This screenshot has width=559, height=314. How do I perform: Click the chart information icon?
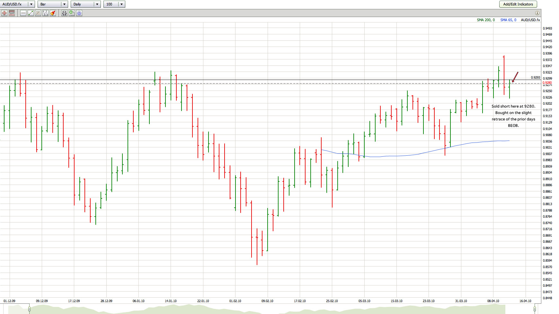(537, 13)
